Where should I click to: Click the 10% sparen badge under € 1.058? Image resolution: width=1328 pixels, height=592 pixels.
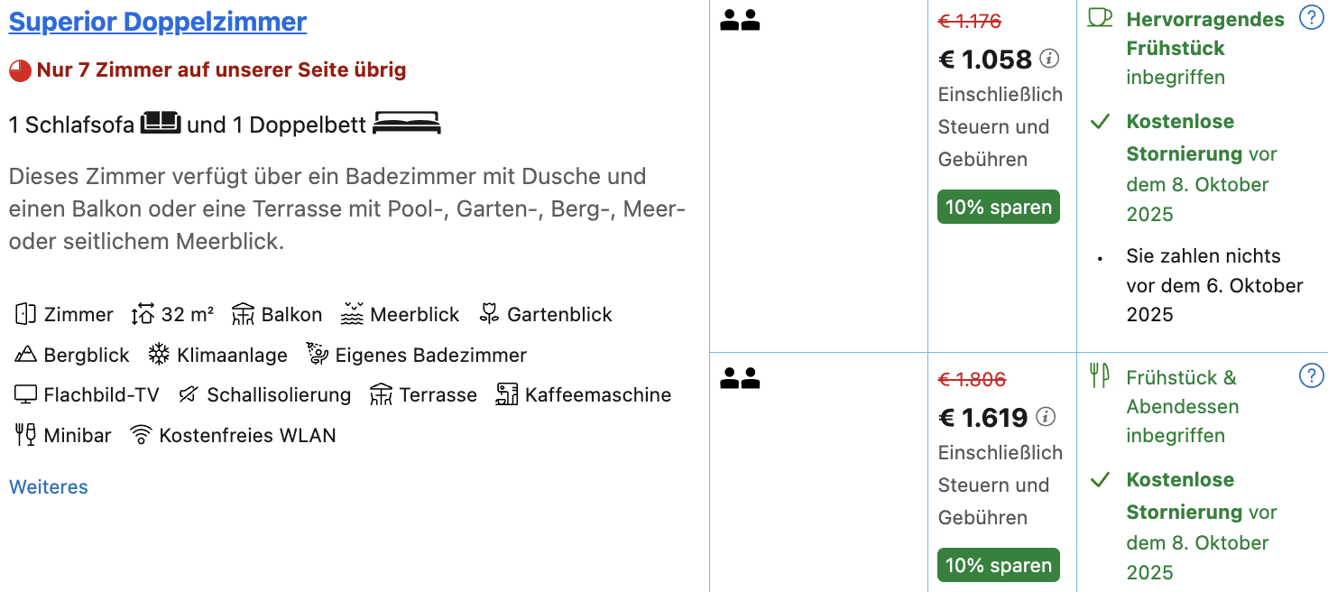(999, 207)
